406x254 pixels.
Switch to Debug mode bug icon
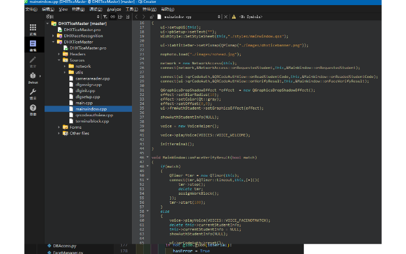click(x=33, y=76)
